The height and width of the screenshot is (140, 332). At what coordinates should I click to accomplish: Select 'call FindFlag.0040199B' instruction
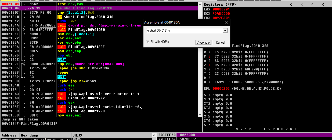tap(81, 111)
